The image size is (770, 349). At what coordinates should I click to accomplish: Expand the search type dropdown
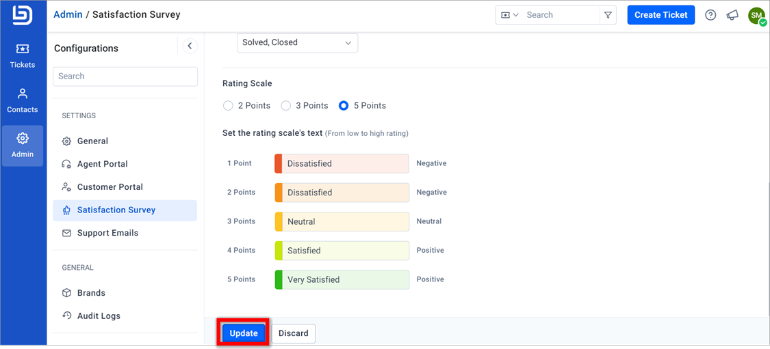[x=510, y=15]
